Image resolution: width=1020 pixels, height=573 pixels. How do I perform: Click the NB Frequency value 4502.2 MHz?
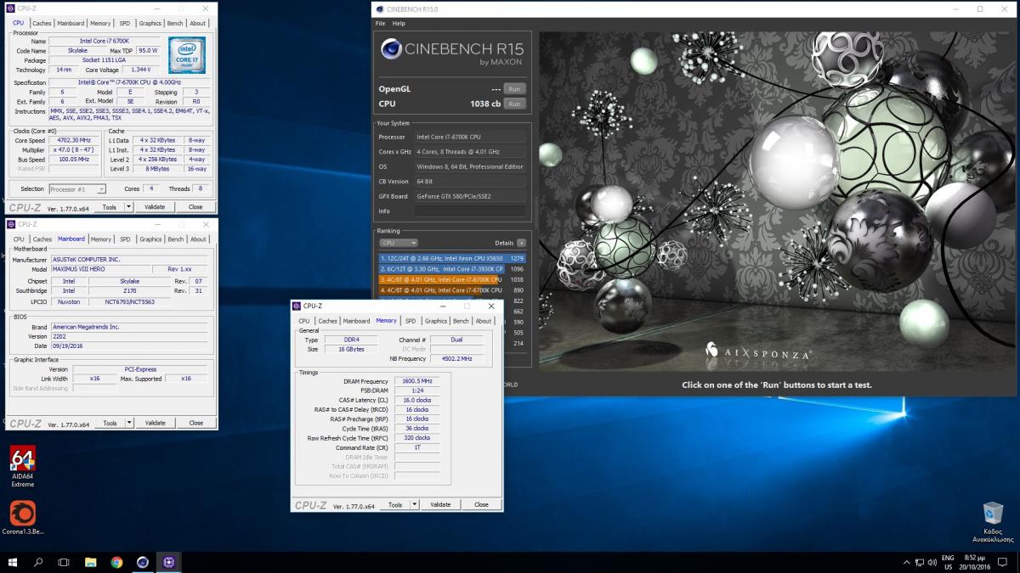click(x=457, y=359)
